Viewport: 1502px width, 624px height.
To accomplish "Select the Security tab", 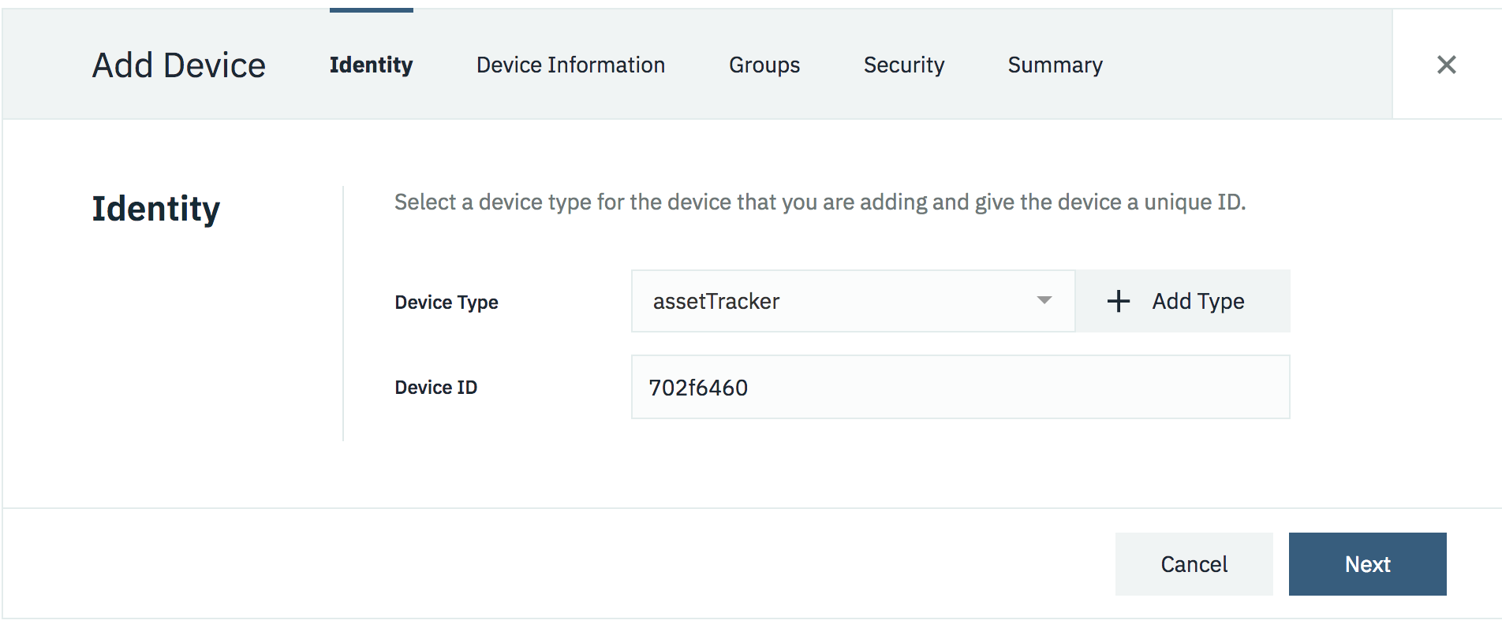I will (903, 65).
